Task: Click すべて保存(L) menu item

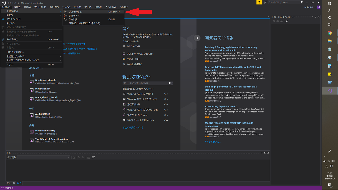Action: pos(32,39)
